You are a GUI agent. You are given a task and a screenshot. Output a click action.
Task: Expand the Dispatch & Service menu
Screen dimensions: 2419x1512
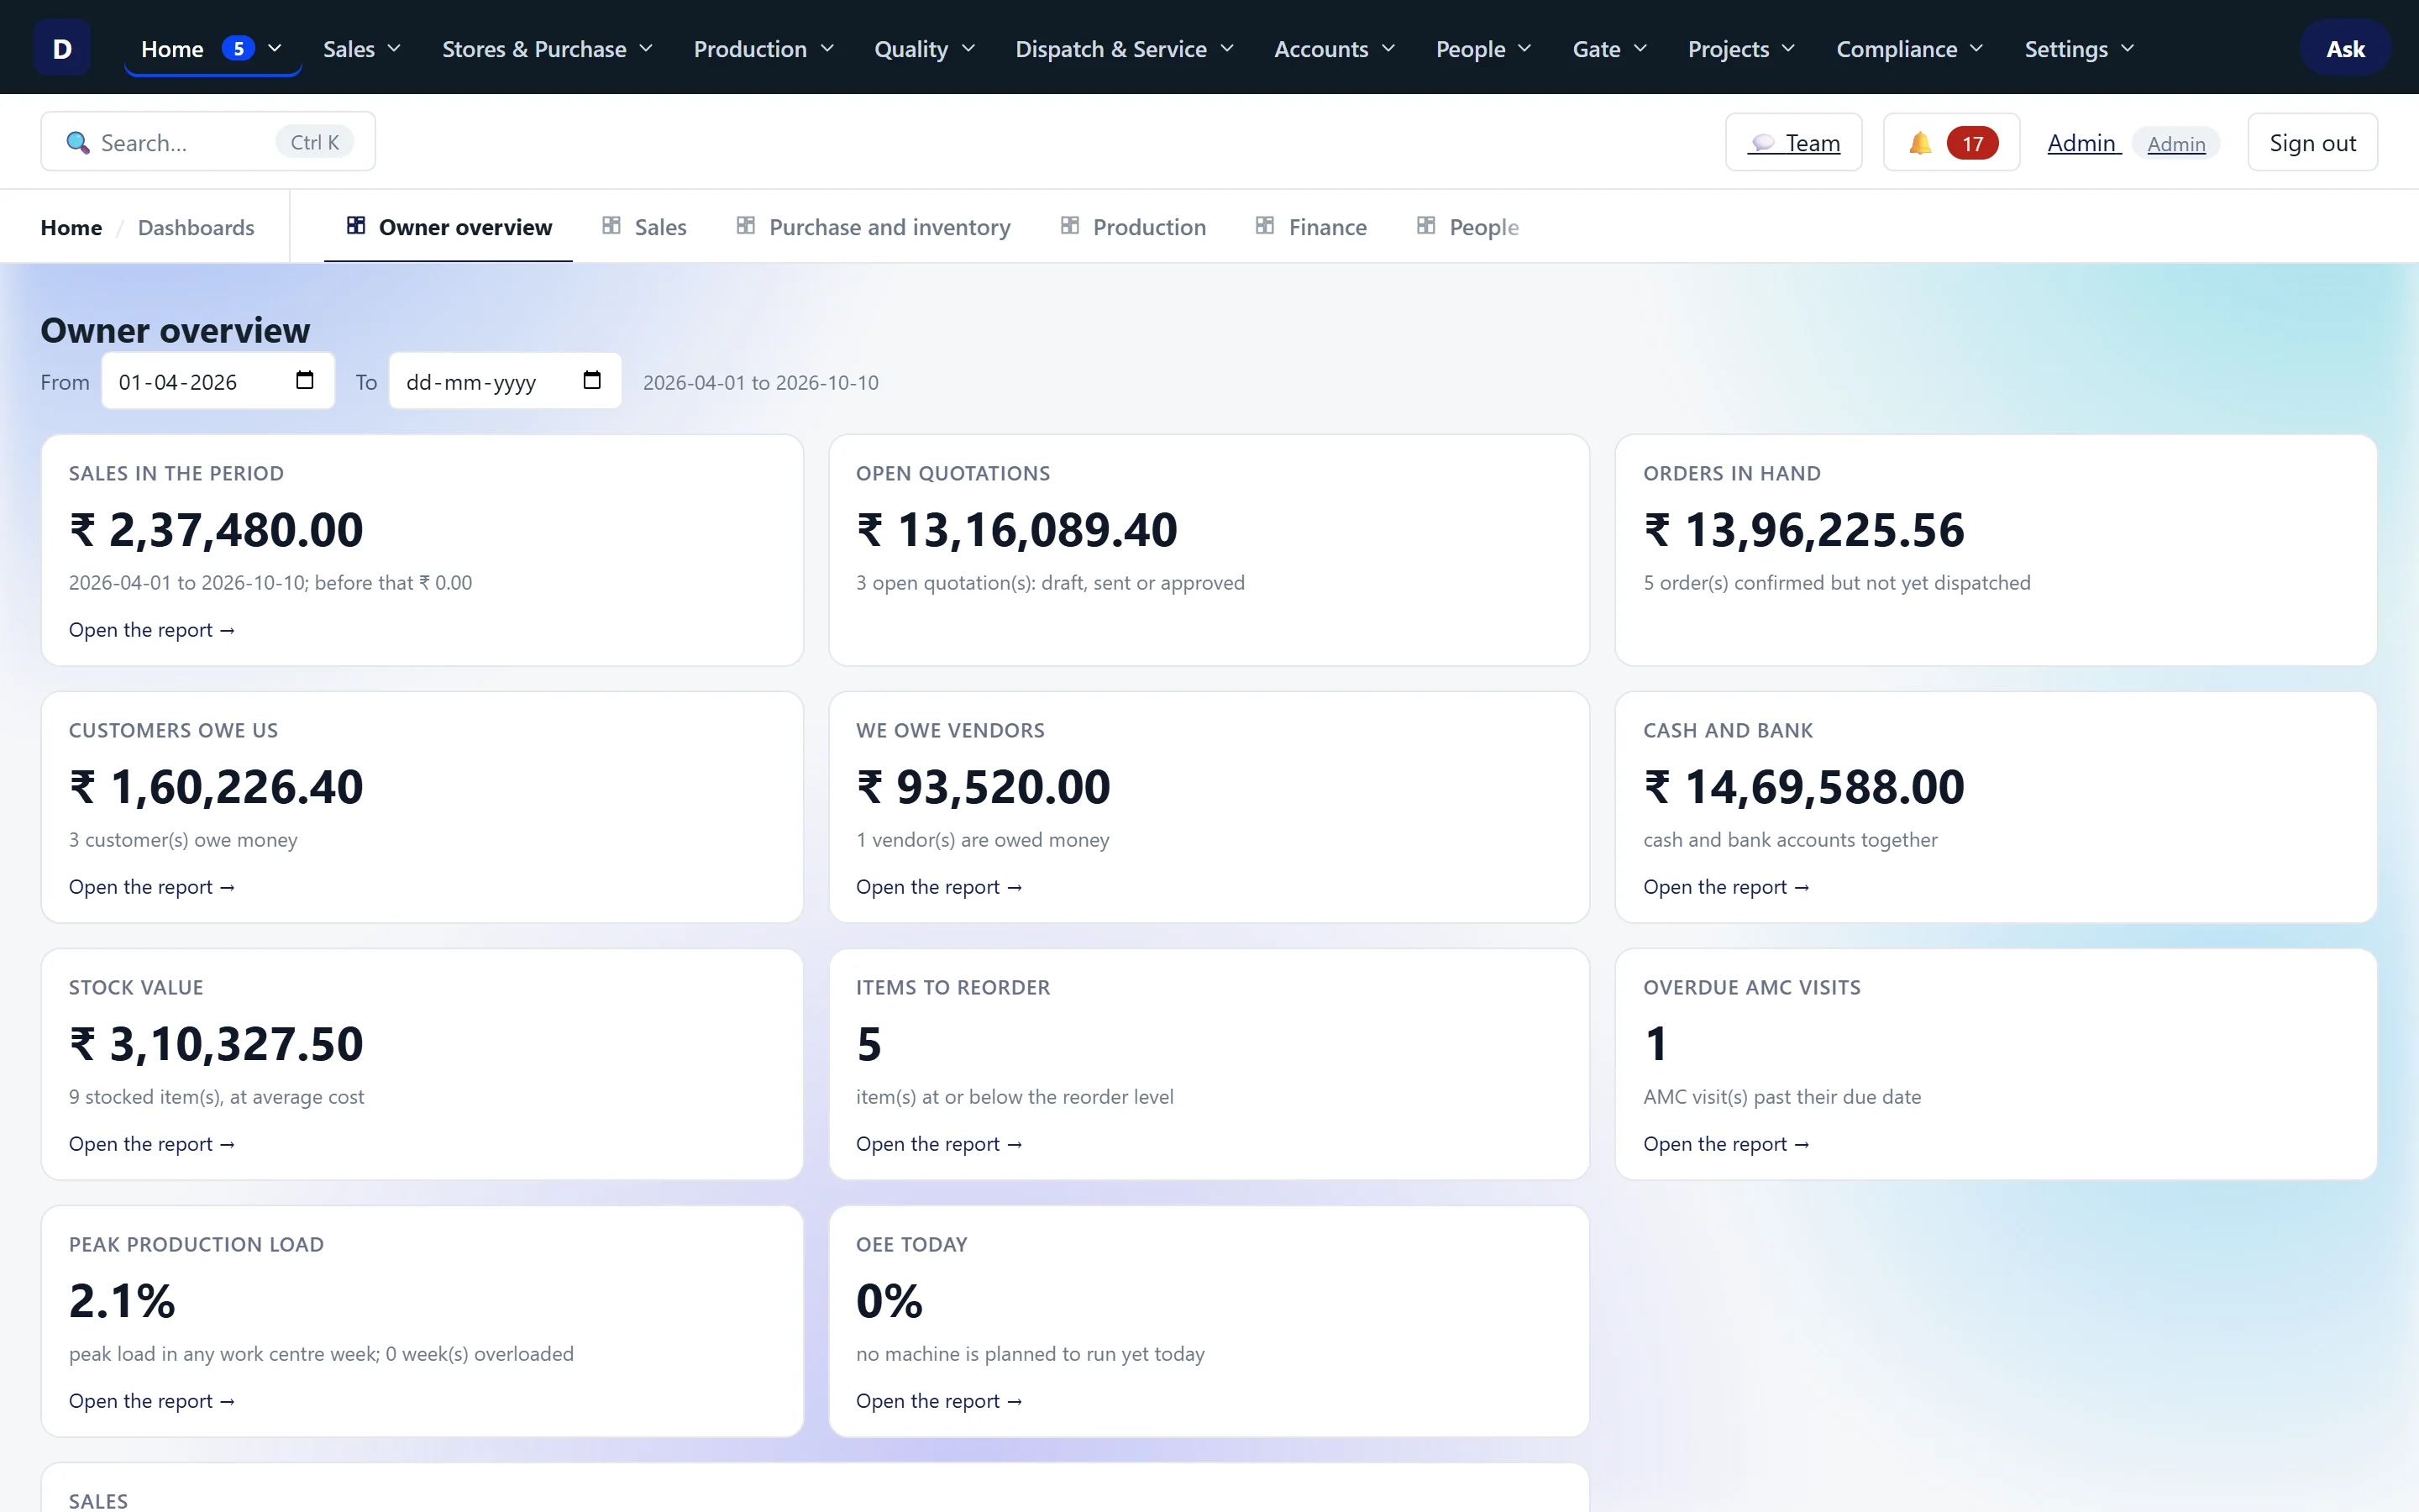pyautogui.click(x=1125, y=48)
